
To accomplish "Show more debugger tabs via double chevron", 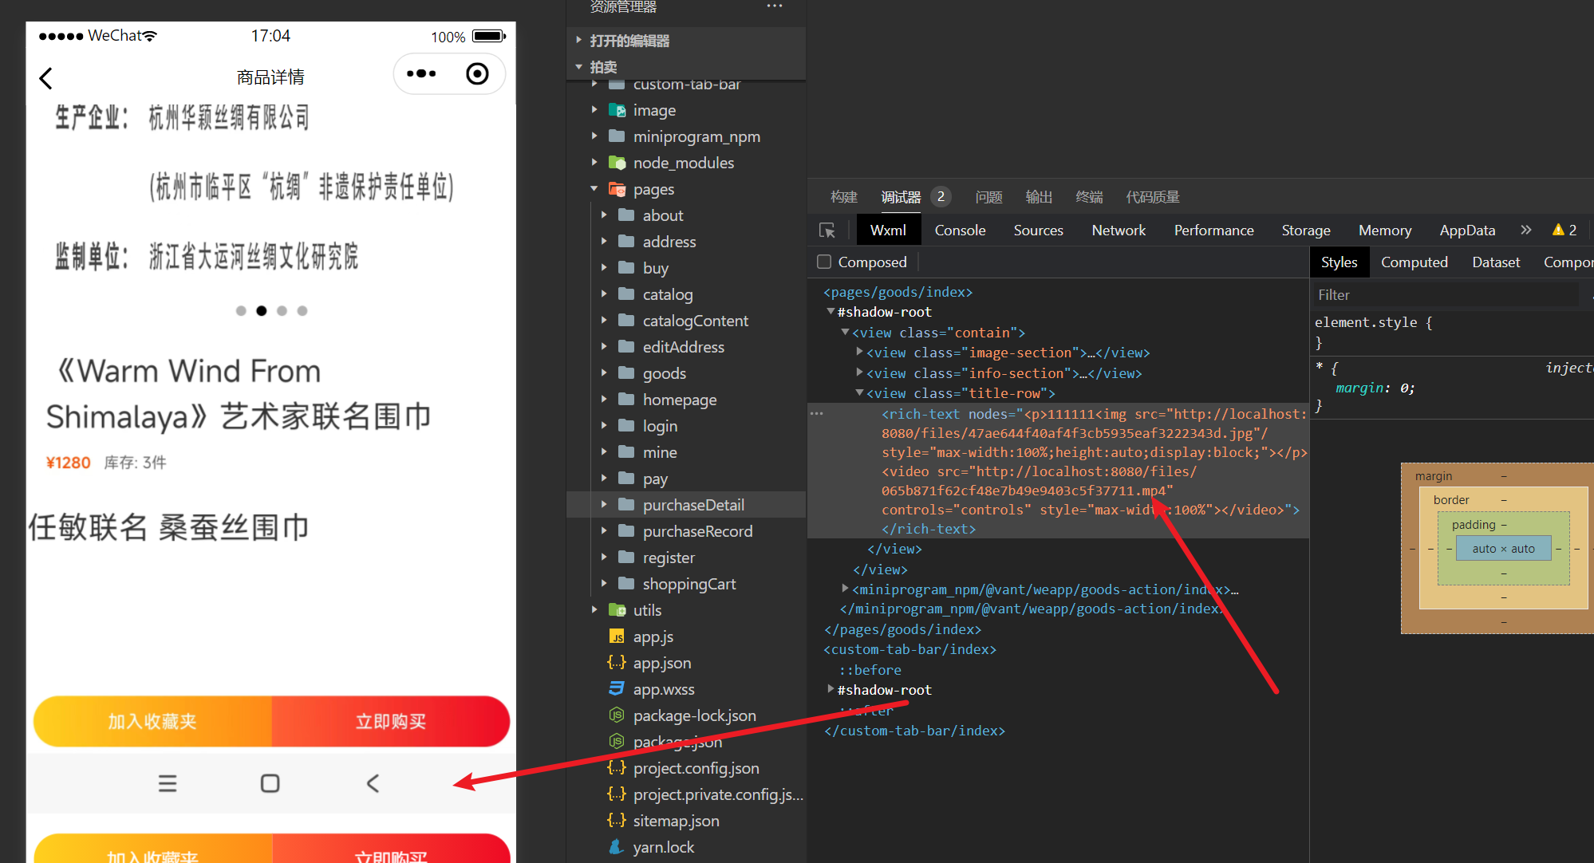I will 1526,230.
